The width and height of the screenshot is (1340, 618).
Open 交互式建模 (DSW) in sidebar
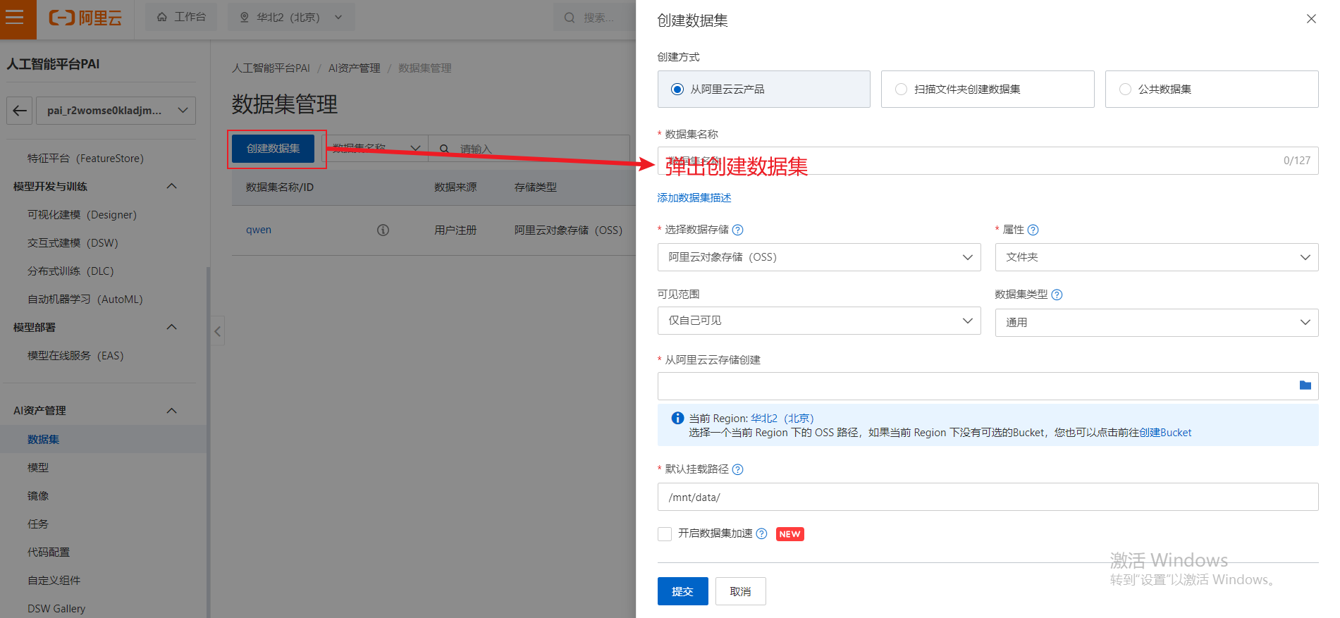73,242
